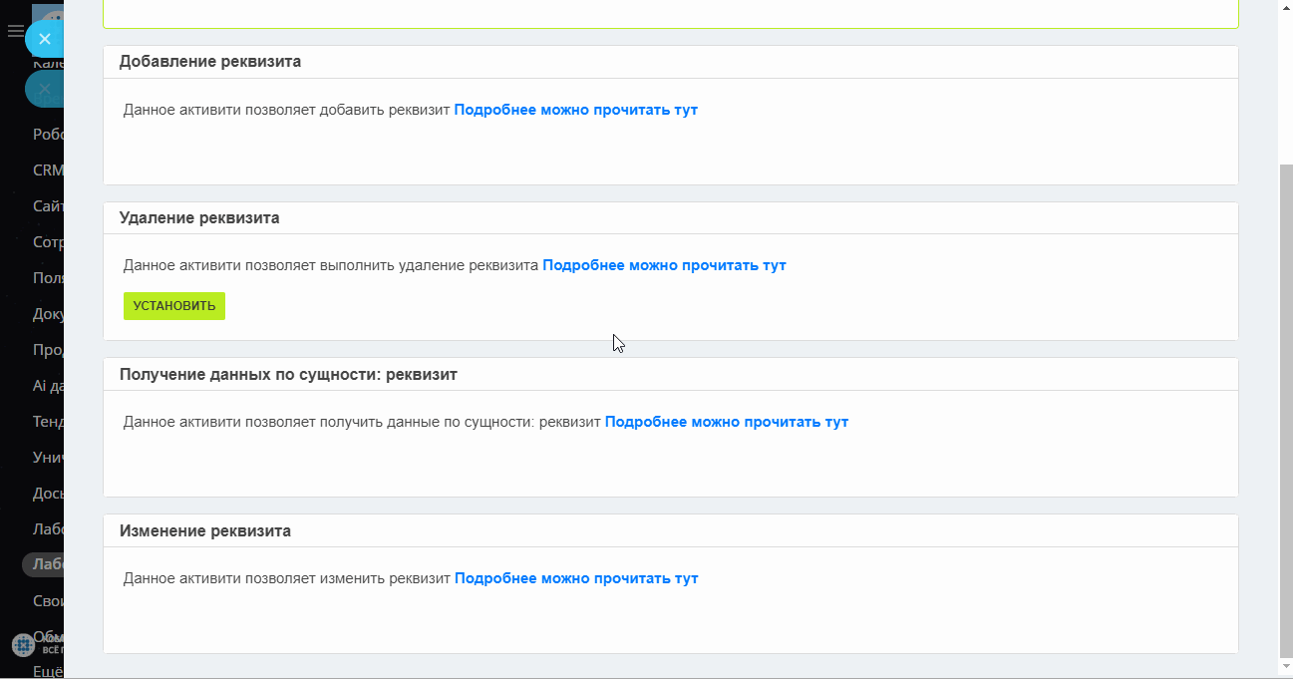The image size is (1293, 679).
Task: Open details link under Изменение реквизита
Action: pyautogui.click(x=576, y=578)
